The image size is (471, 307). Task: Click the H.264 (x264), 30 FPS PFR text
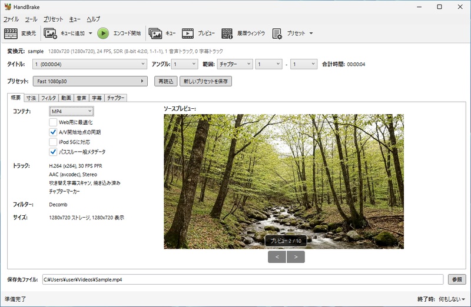click(75, 166)
